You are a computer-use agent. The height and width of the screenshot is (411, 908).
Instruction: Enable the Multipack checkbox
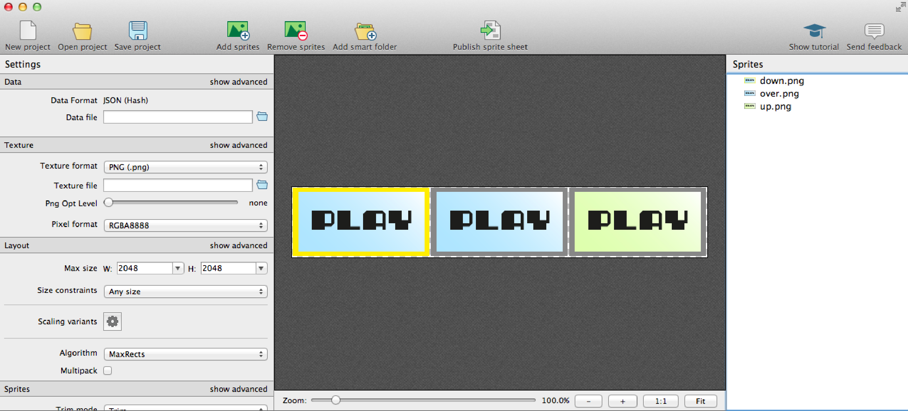[x=107, y=370]
